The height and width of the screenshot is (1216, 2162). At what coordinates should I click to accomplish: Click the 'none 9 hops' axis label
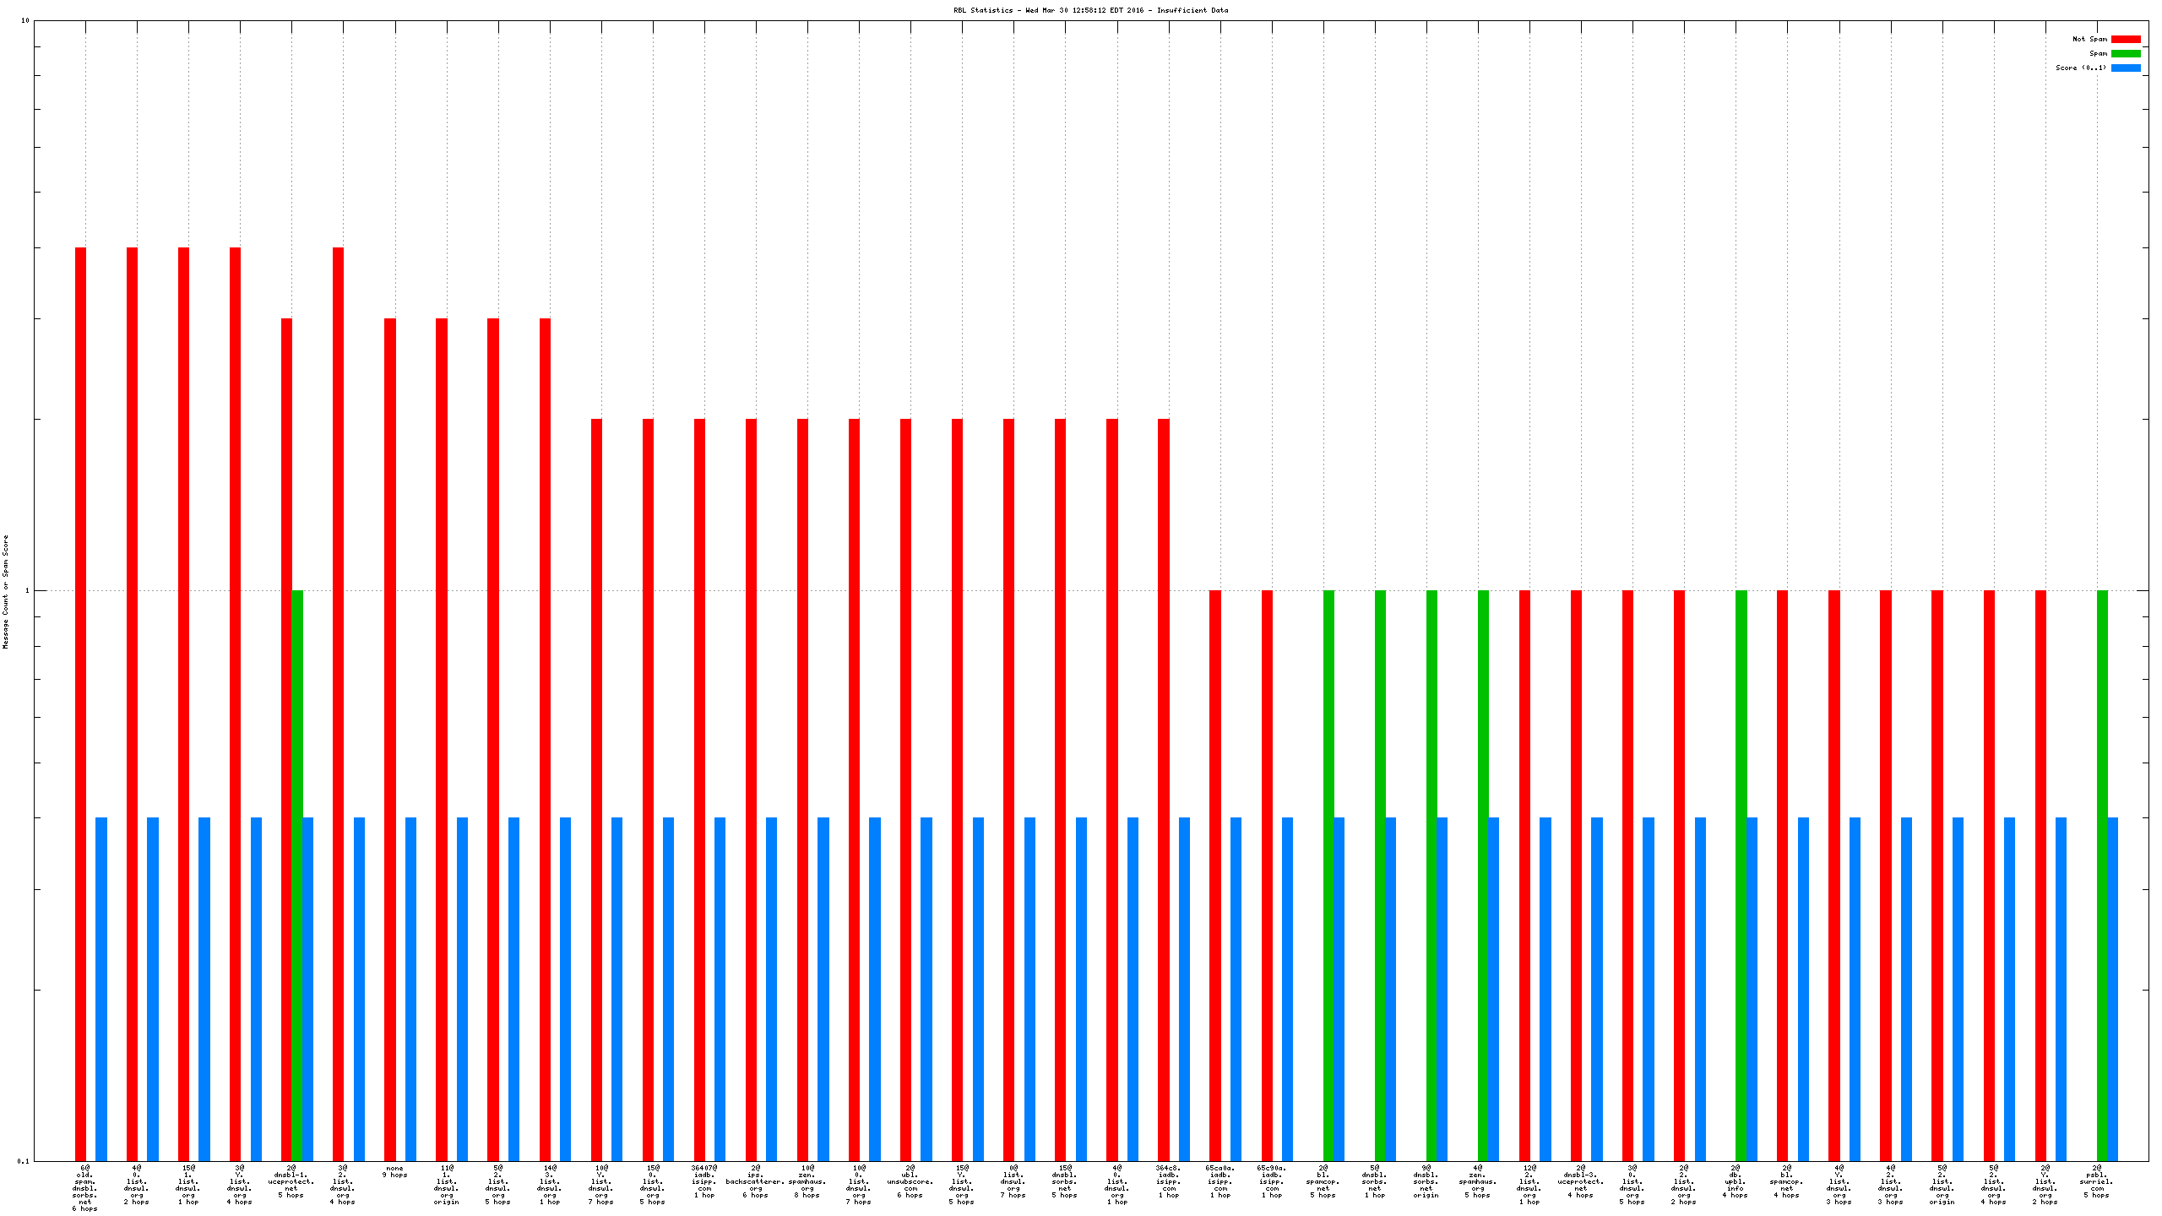click(x=394, y=1171)
